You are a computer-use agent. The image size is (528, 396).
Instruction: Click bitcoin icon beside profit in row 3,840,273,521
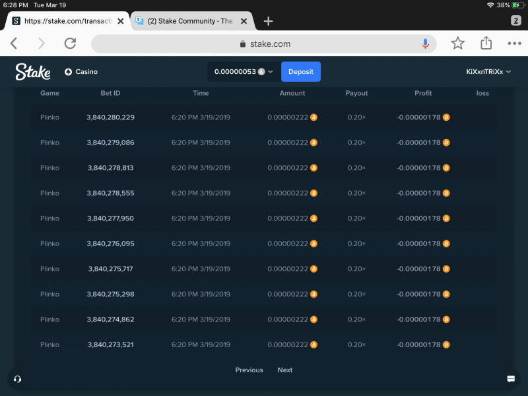click(446, 345)
